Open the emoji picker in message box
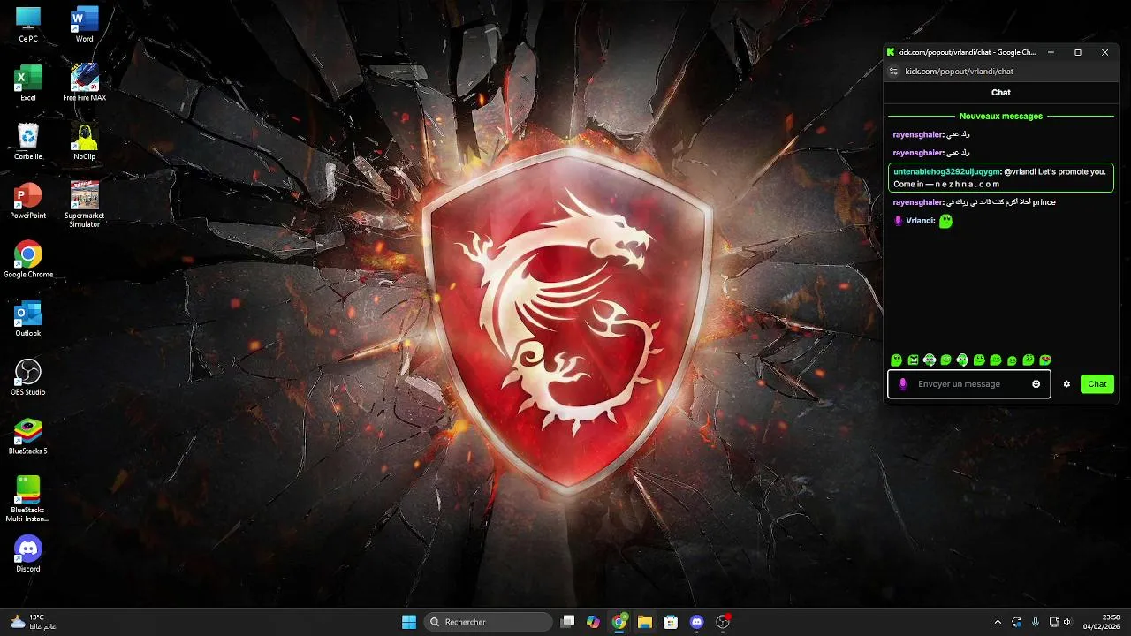Viewport: 1131px width, 636px height. coord(1036,384)
